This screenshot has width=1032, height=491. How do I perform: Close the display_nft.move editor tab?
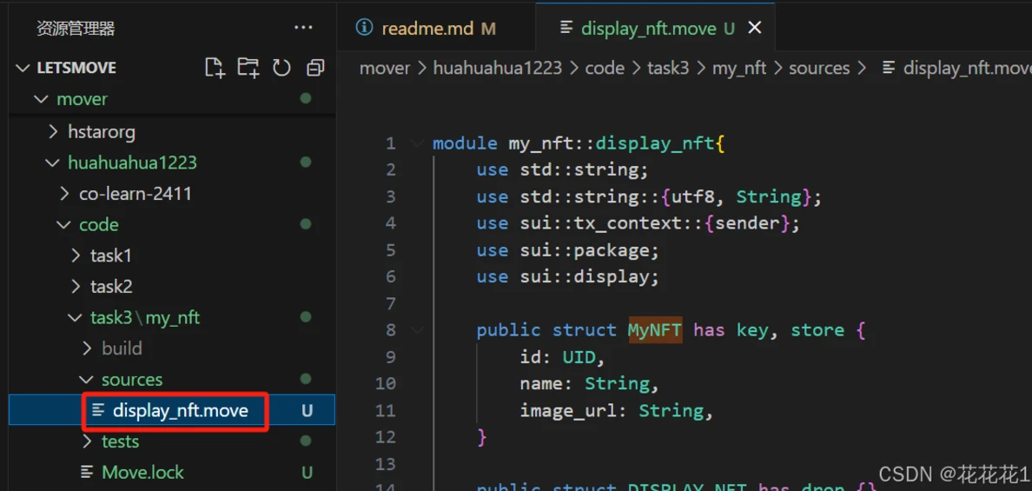(x=755, y=28)
